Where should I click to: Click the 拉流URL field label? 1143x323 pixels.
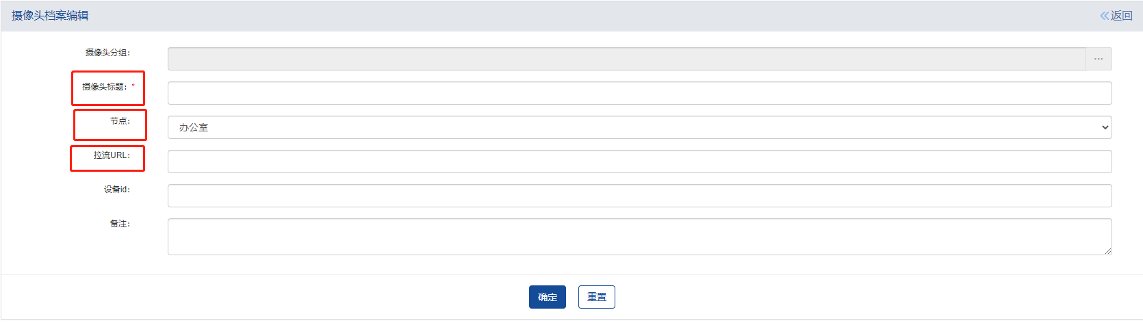(112, 155)
